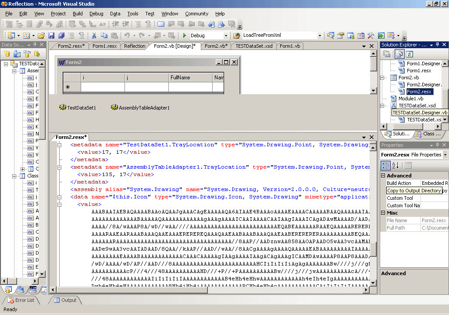This screenshot has height=315, width=449.
Task: Click the Open File folder icon
Action: point(41,35)
